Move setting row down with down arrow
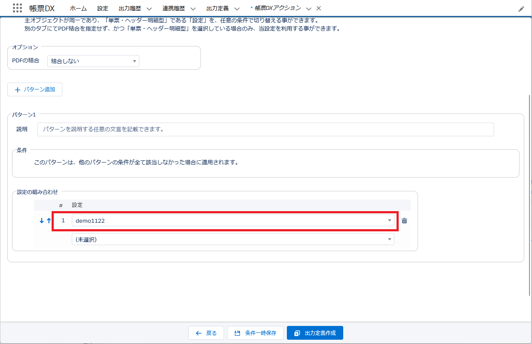This screenshot has height=344, width=532. [42, 221]
